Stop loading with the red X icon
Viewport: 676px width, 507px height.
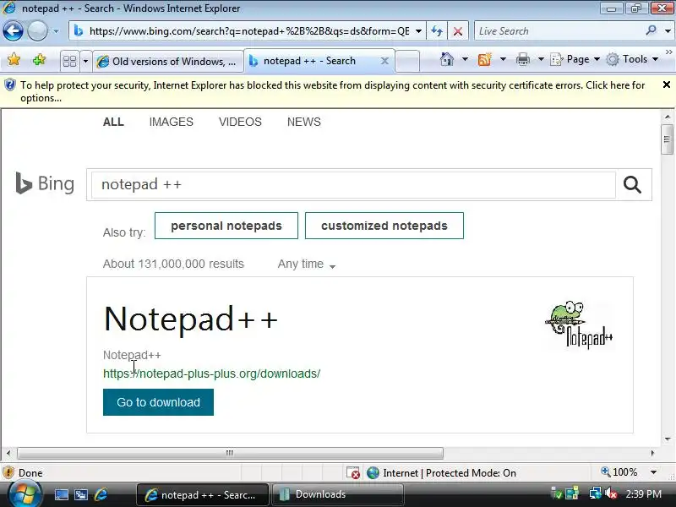pos(458,31)
